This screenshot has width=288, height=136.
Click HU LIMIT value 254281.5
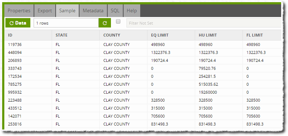207,76
